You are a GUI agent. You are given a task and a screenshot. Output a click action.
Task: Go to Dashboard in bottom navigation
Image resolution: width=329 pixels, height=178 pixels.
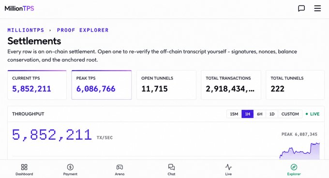pyautogui.click(x=24, y=170)
